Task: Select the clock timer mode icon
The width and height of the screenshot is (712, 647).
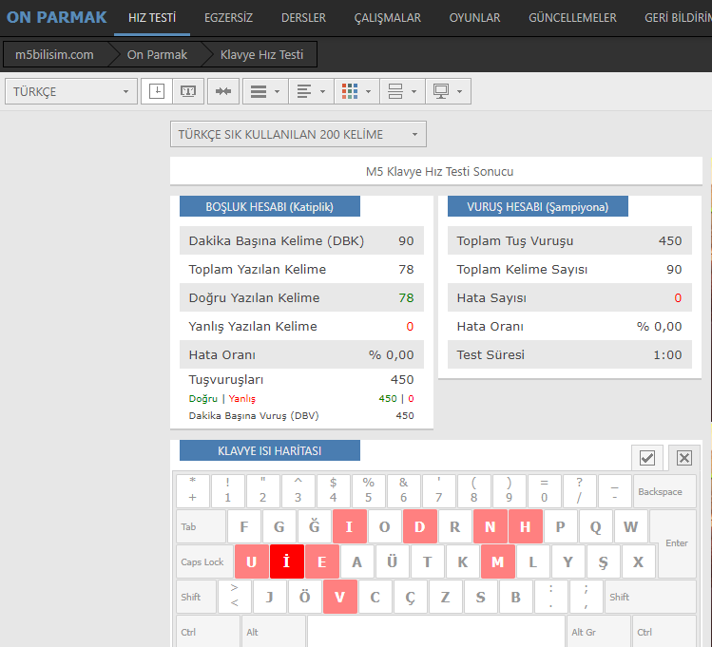Action: pos(157,91)
